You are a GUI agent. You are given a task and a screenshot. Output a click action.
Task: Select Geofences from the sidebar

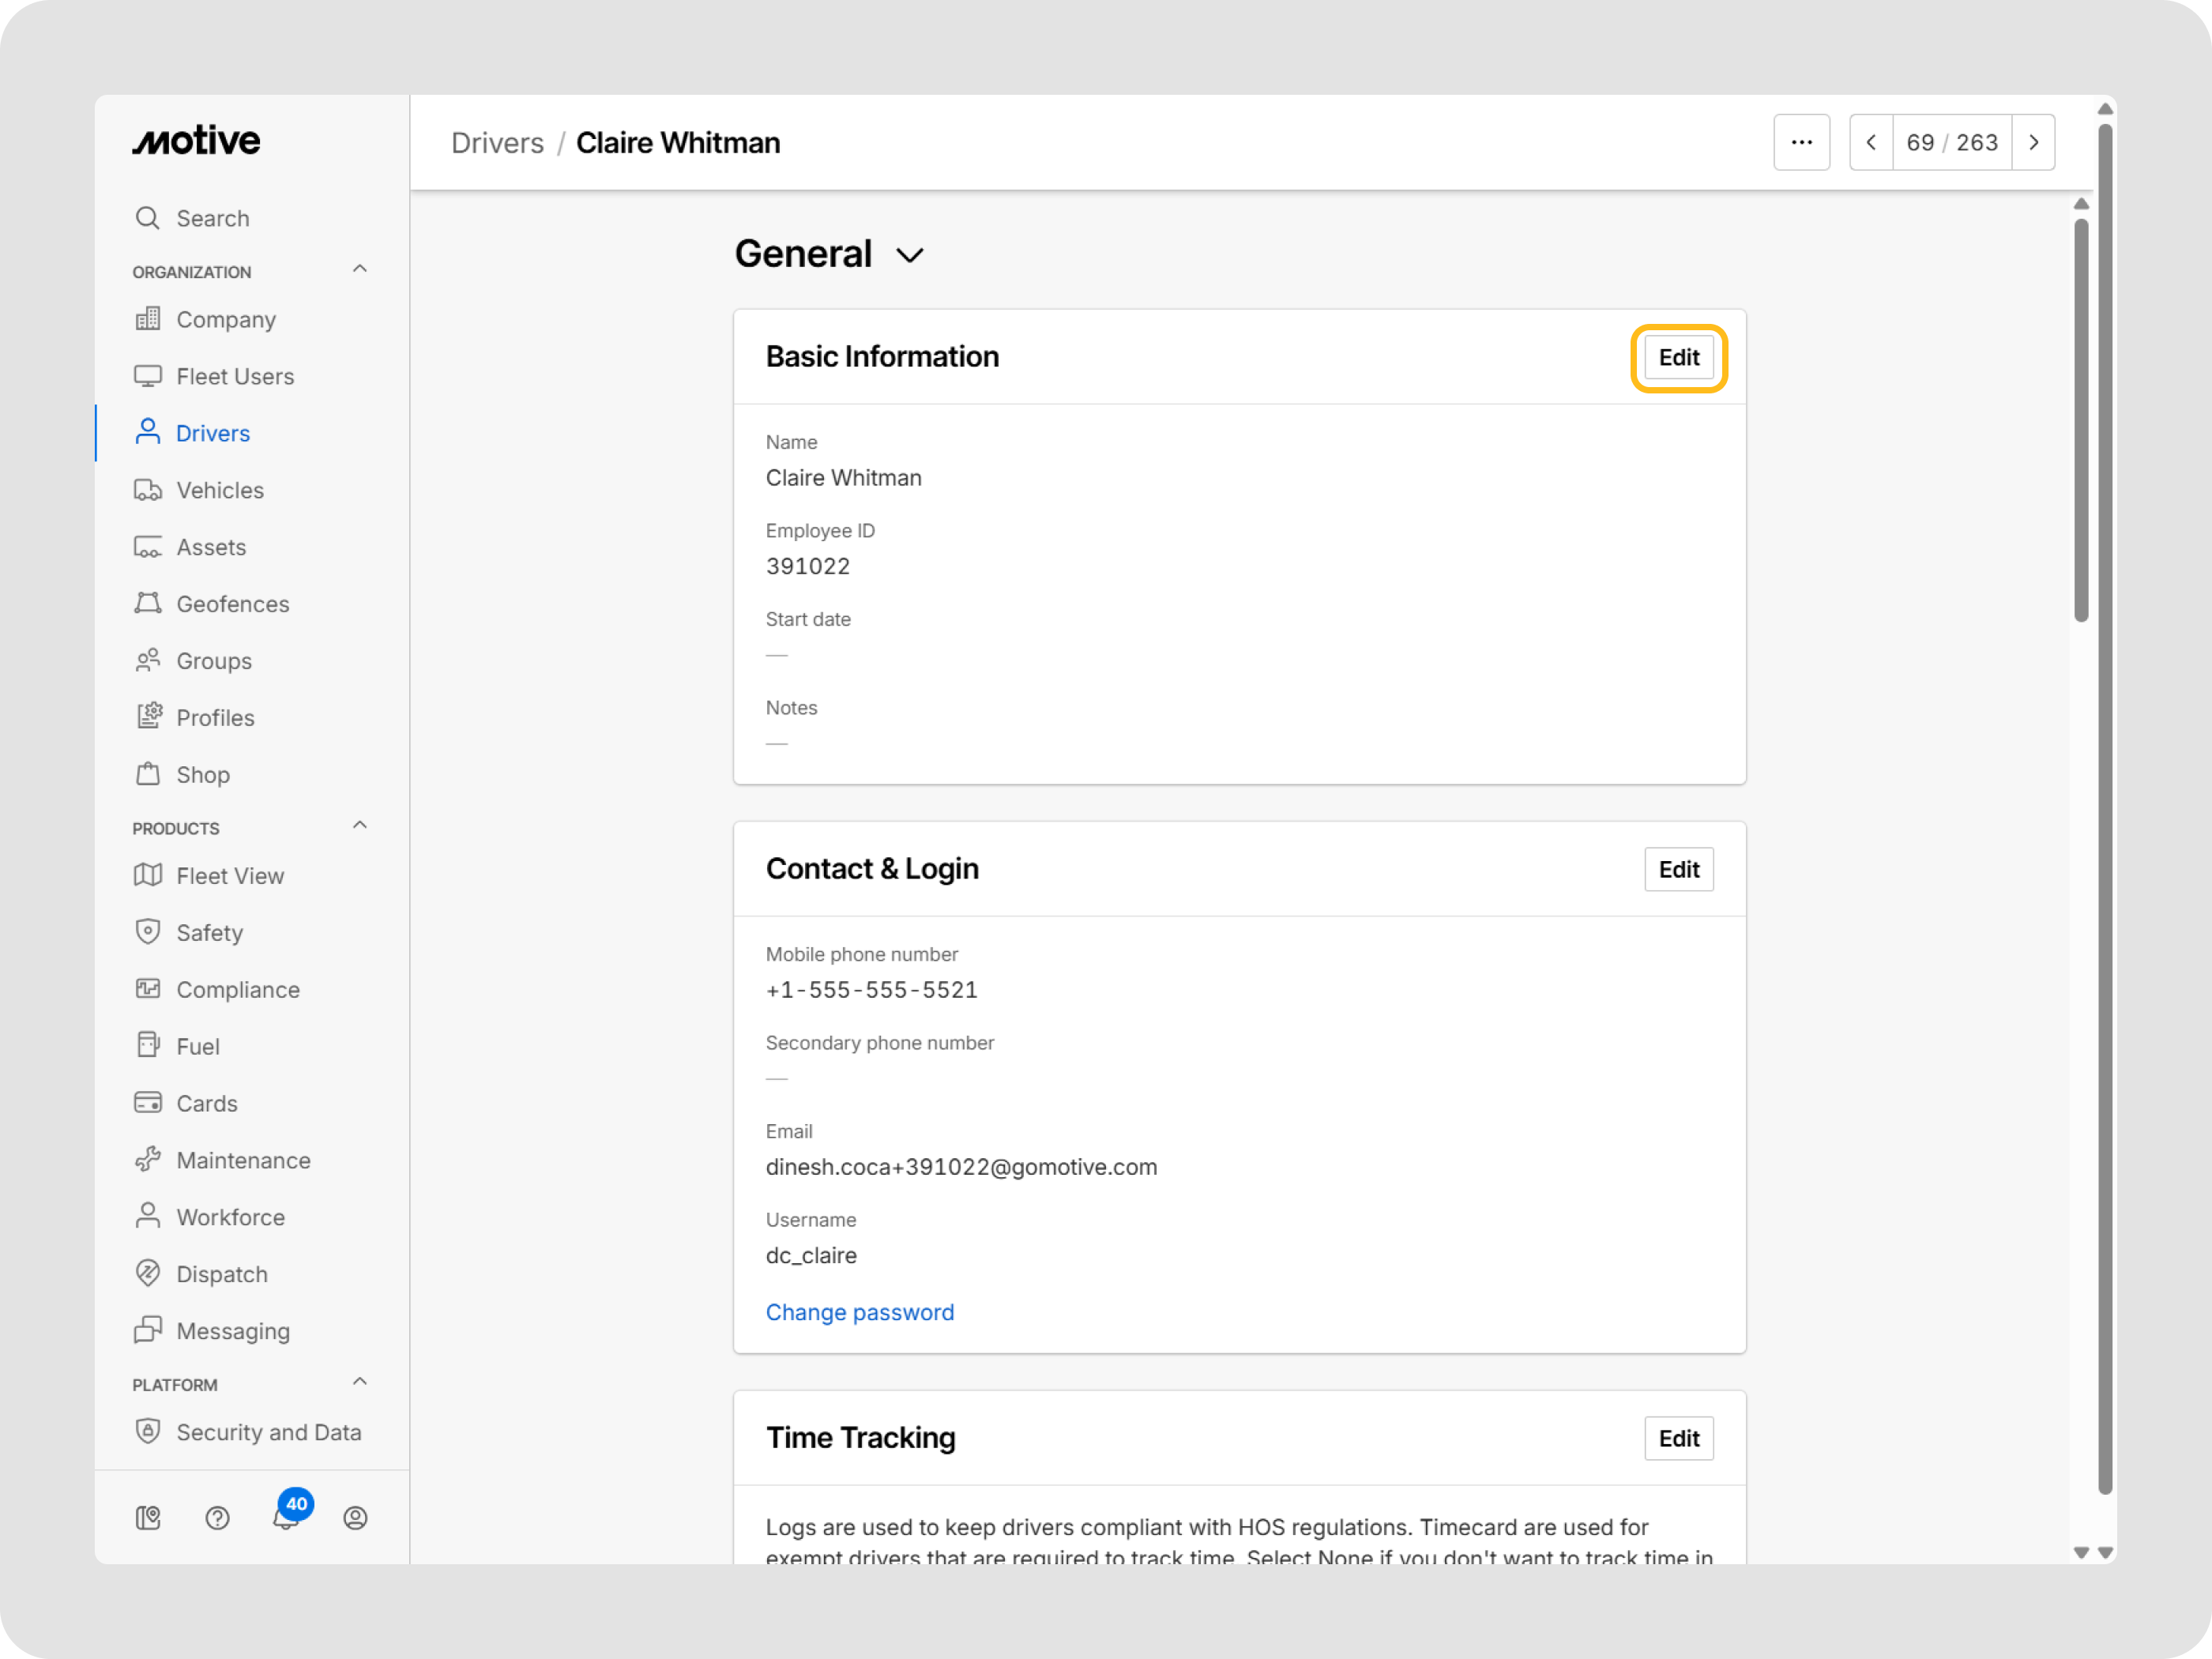[x=233, y=604]
